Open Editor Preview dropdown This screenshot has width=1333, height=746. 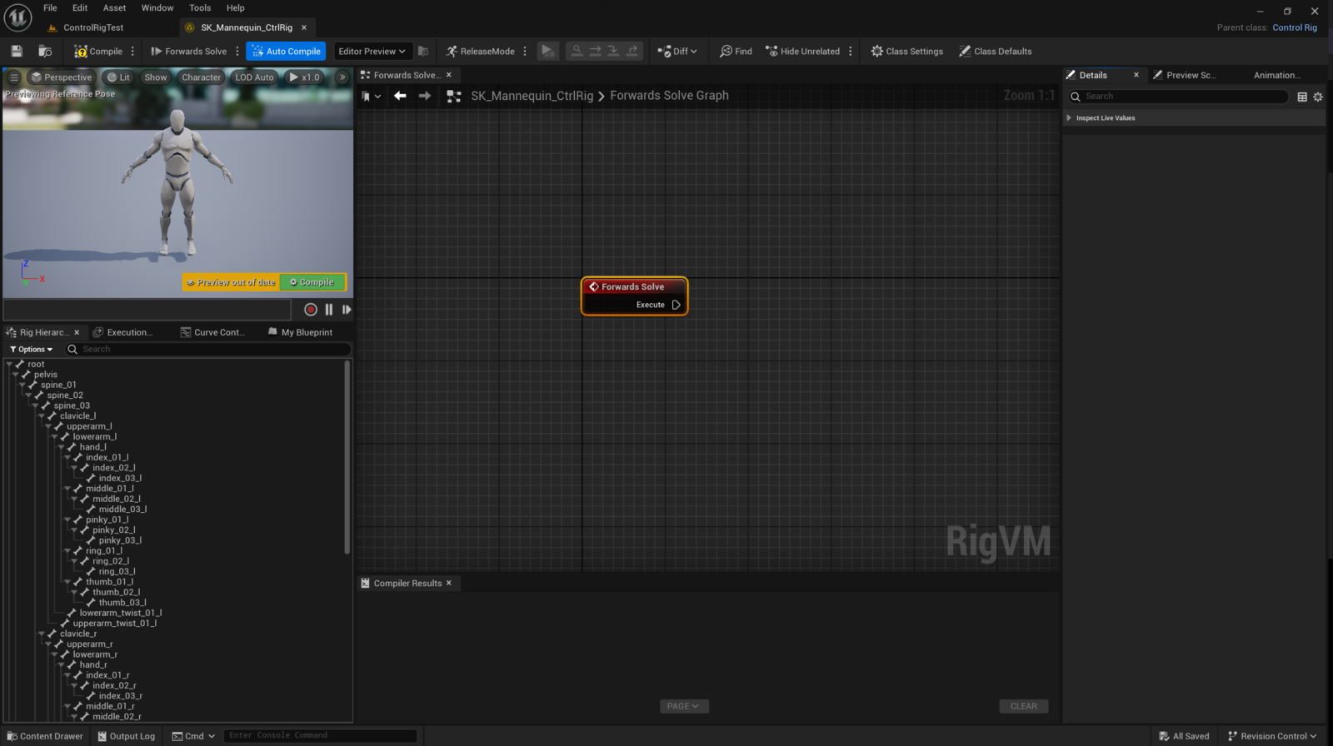pyautogui.click(x=372, y=52)
